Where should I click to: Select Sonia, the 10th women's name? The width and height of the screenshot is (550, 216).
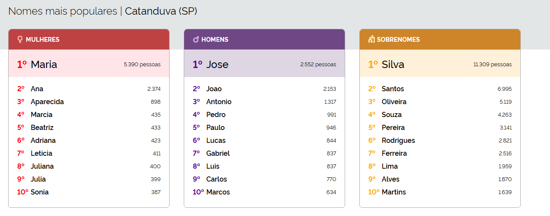pos(40,192)
